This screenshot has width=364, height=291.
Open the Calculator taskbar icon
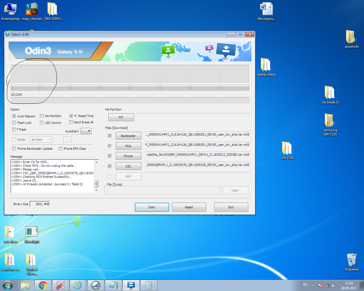click(x=148, y=285)
